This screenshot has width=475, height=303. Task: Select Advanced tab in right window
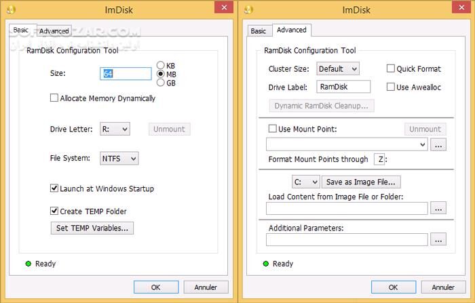pyautogui.click(x=291, y=30)
